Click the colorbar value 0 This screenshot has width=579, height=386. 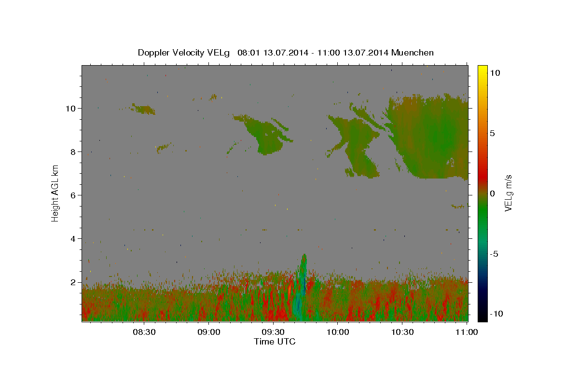pos(492,193)
